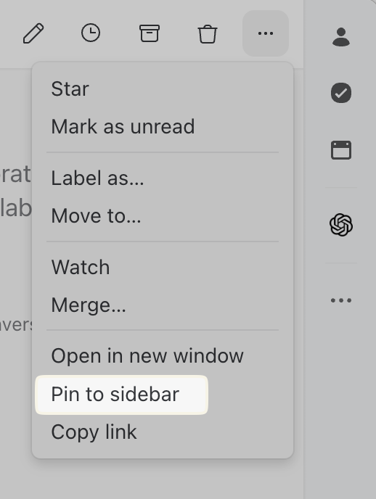
Task: Close the more options three-dot toolbar button
Action: 266,33
